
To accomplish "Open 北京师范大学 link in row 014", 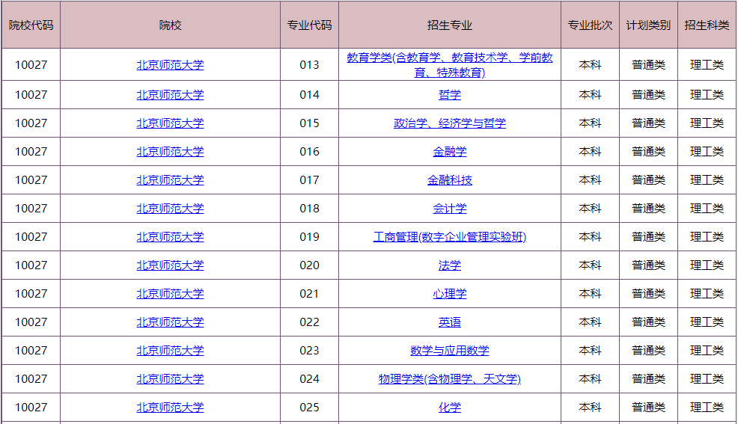I will (170, 95).
